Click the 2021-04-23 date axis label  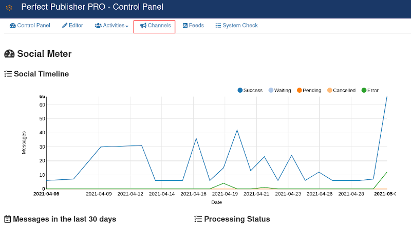[288, 194]
